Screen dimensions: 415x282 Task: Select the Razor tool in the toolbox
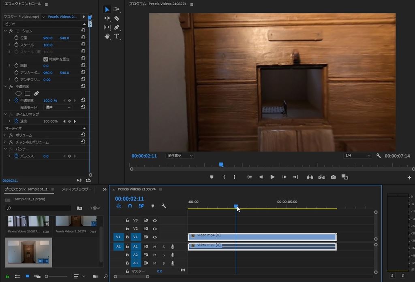click(117, 18)
